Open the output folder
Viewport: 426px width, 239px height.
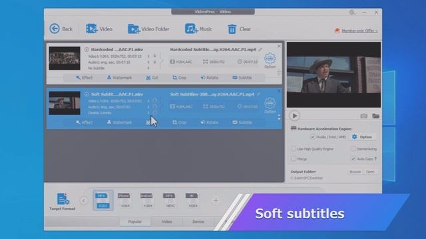click(x=370, y=172)
